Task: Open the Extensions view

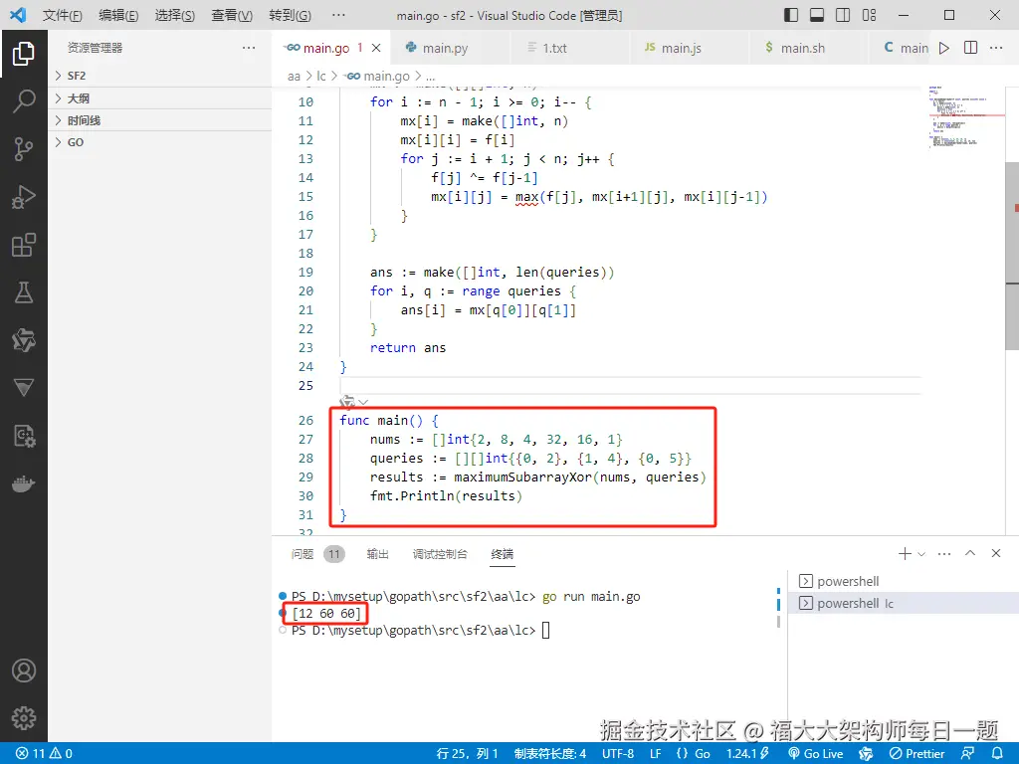Action: coord(24,245)
